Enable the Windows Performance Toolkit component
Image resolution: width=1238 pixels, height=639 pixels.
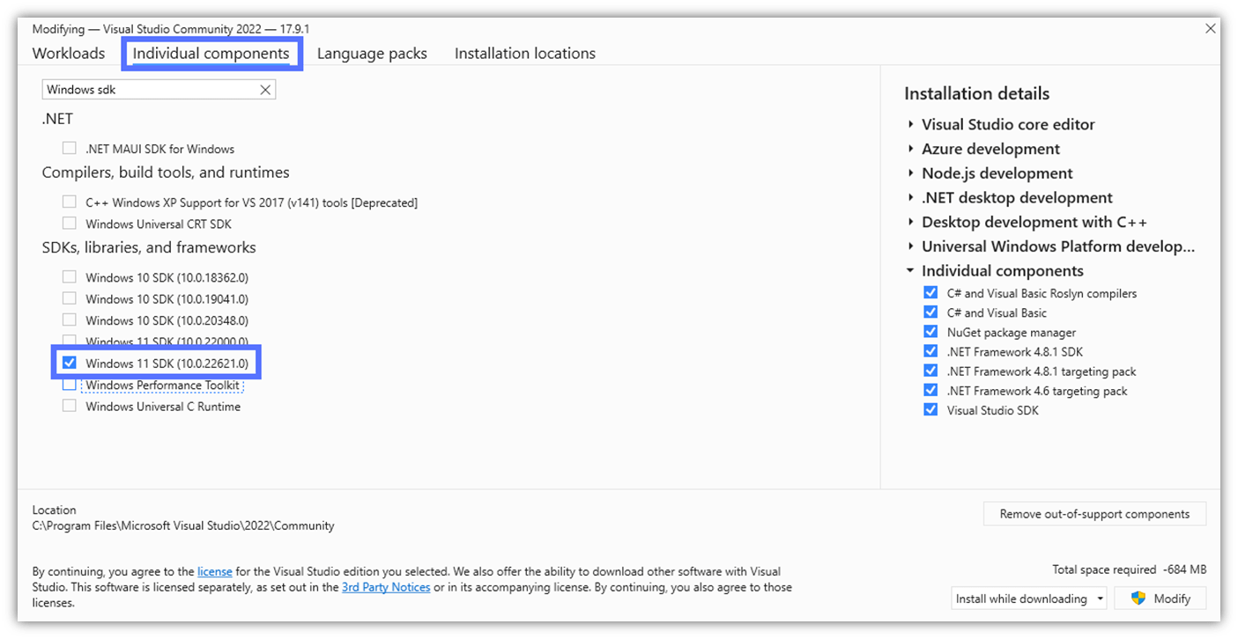[70, 385]
